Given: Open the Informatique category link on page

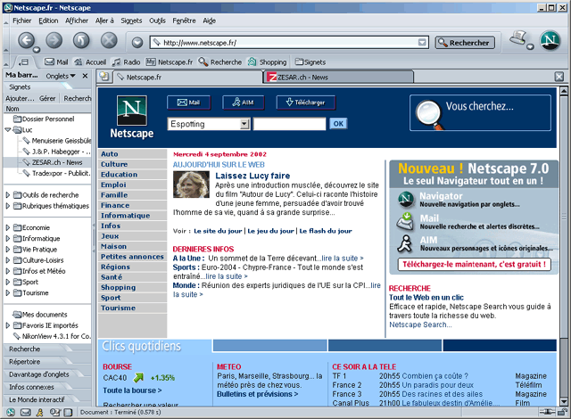Looking at the screenshot, I should (x=125, y=216).
